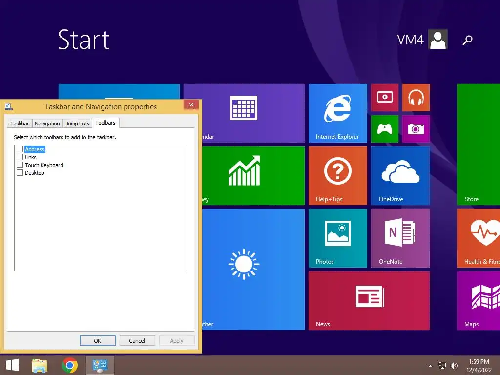Open the Store tile
Viewport: 500px width, 375px height.
click(479, 145)
